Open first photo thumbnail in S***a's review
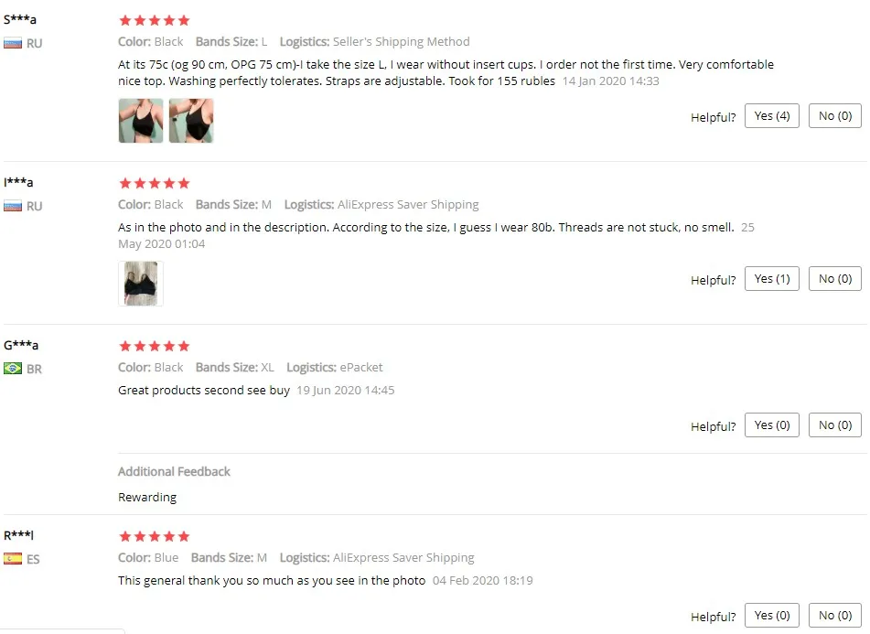The image size is (870, 634). point(141,121)
